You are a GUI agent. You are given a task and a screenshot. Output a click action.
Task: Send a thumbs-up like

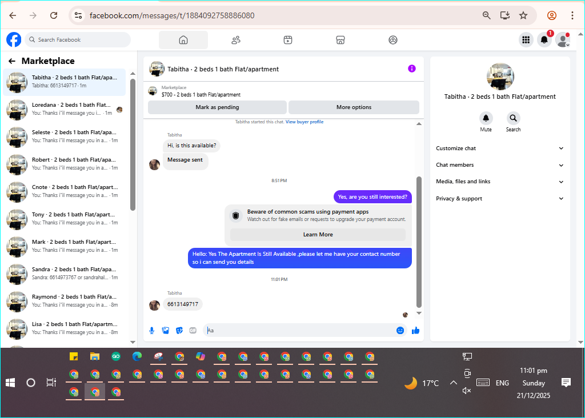coord(416,331)
